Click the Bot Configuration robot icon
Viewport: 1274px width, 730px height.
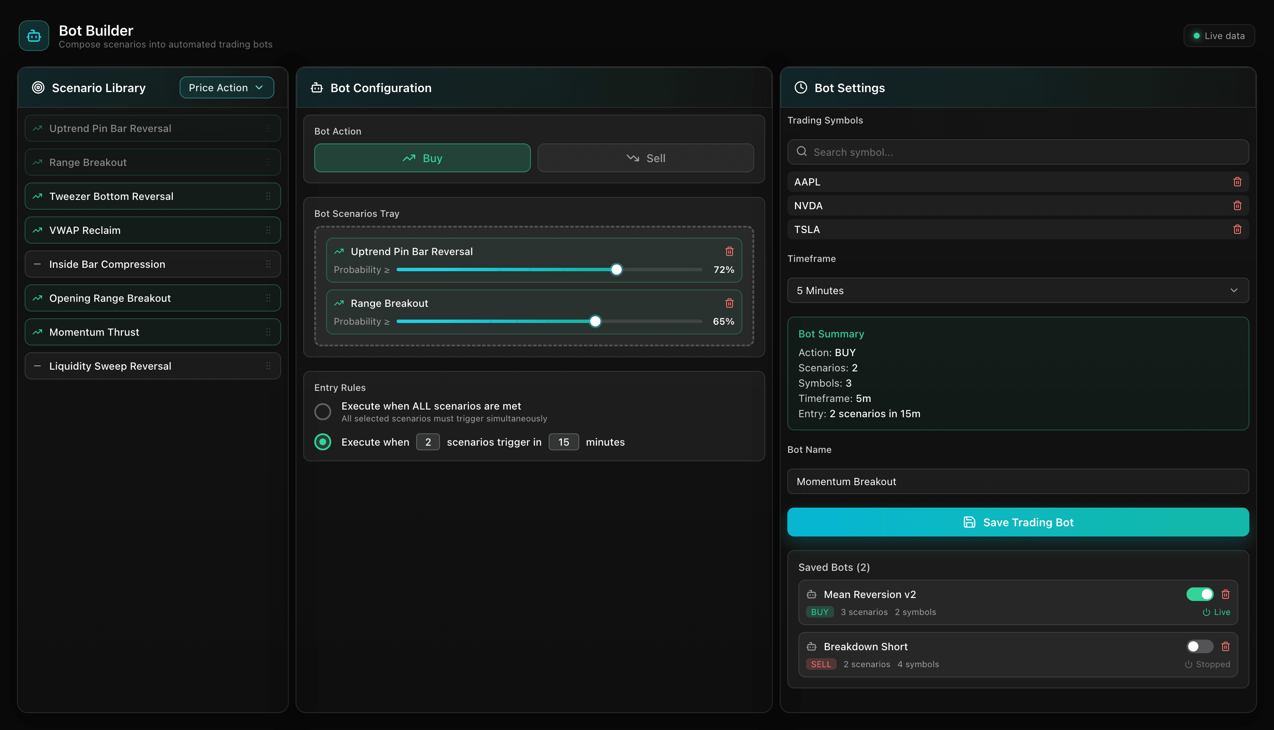point(316,88)
